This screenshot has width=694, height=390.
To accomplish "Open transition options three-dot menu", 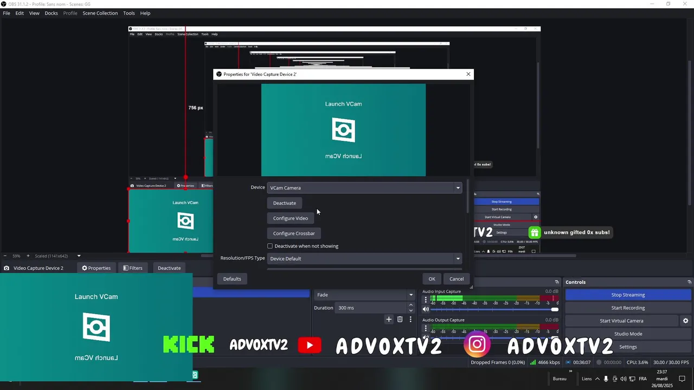I will tap(410, 320).
